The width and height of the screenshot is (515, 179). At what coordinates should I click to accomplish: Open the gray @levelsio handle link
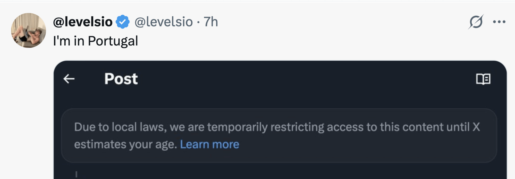[x=164, y=22]
